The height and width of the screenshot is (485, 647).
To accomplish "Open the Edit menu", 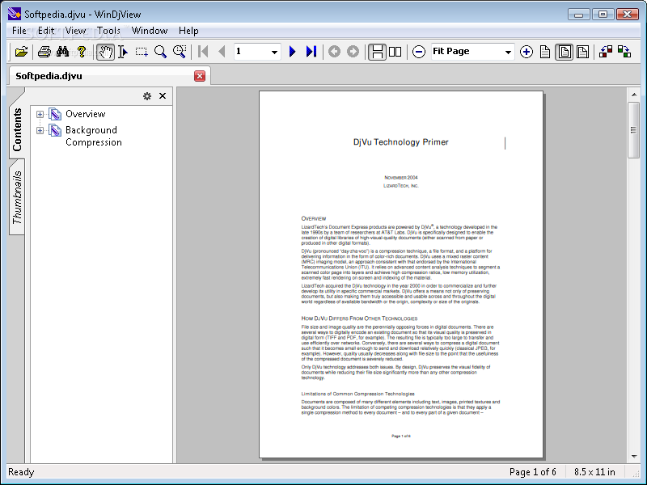I will 46,31.
